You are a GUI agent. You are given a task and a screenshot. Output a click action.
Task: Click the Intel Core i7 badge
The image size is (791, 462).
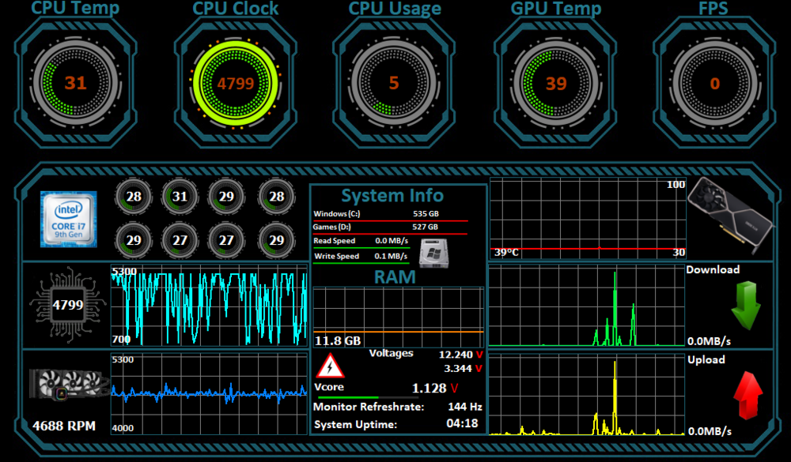(69, 219)
